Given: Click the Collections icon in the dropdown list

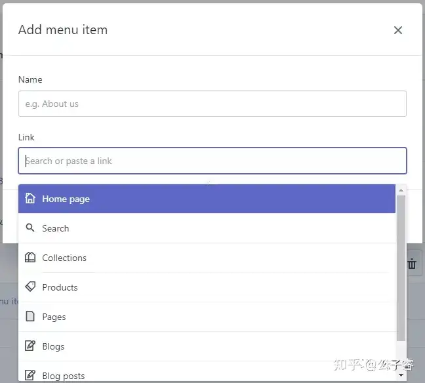Looking at the screenshot, I should pyautogui.click(x=30, y=257).
